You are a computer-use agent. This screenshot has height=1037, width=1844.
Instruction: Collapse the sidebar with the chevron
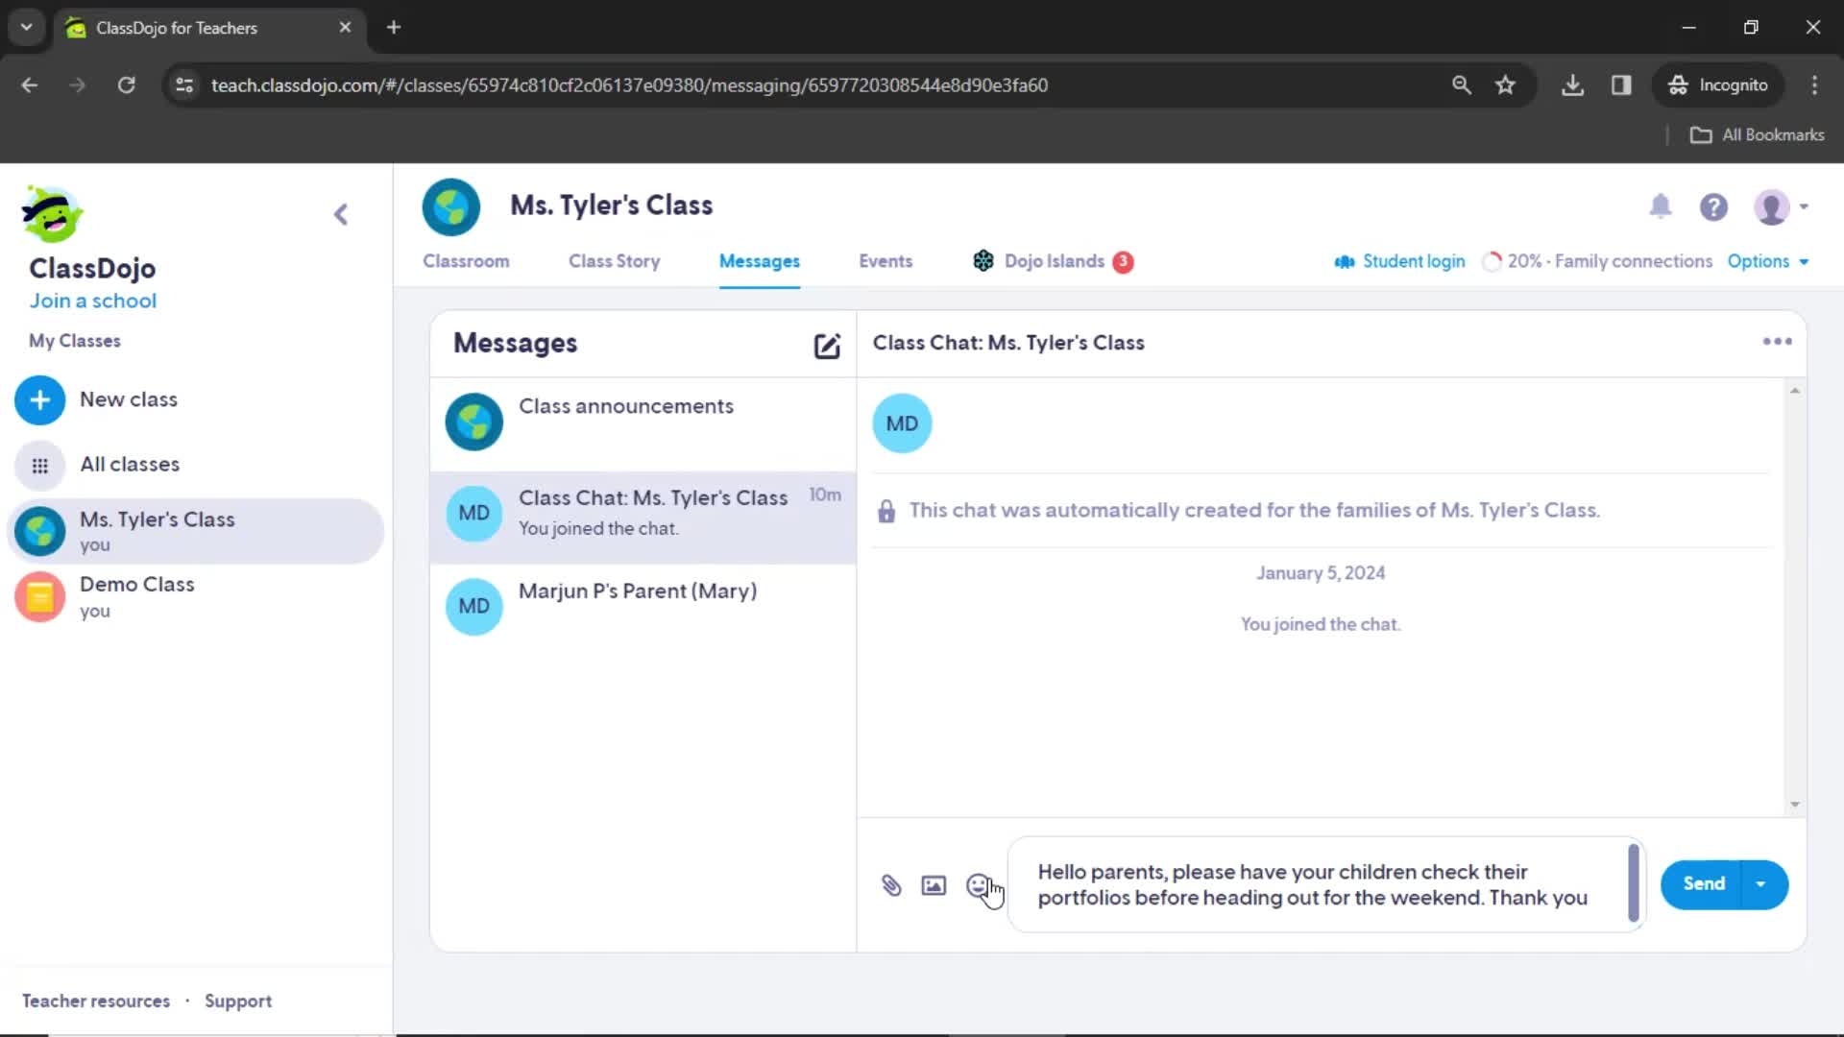341,214
